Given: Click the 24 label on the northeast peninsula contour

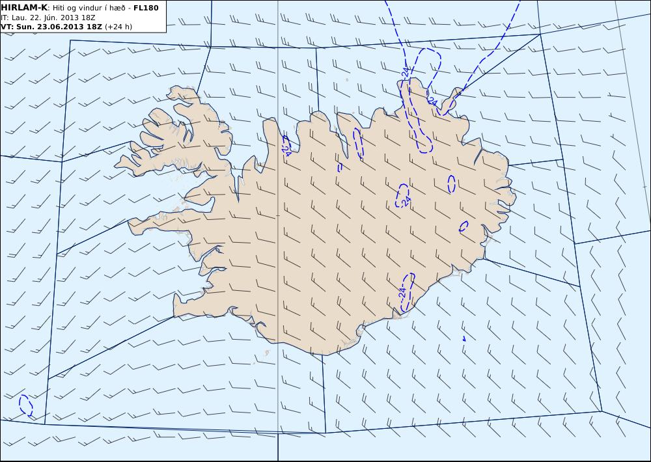Looking at the screenshot, I should pyautogui.click(x=433, y=102).
